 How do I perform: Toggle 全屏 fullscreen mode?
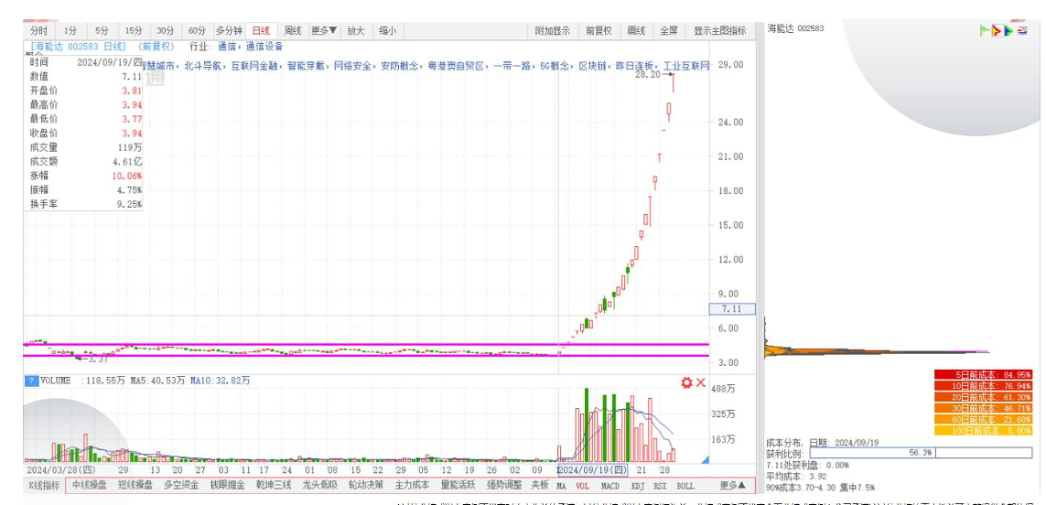pyautogui.click(x=669, y=31)
